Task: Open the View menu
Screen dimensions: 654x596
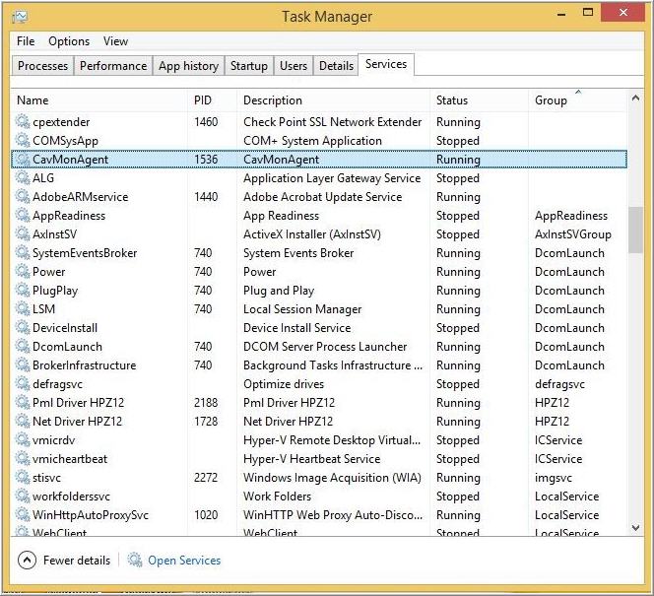Action: (115, 41)
